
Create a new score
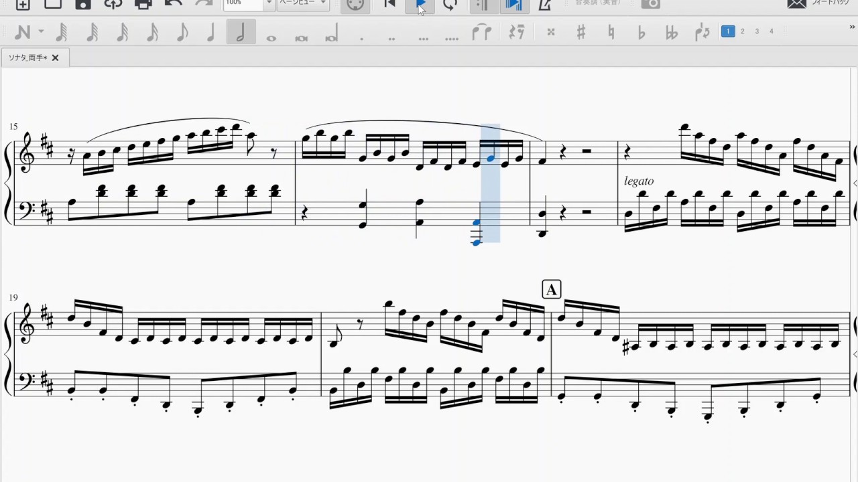[x=22, y=5]
